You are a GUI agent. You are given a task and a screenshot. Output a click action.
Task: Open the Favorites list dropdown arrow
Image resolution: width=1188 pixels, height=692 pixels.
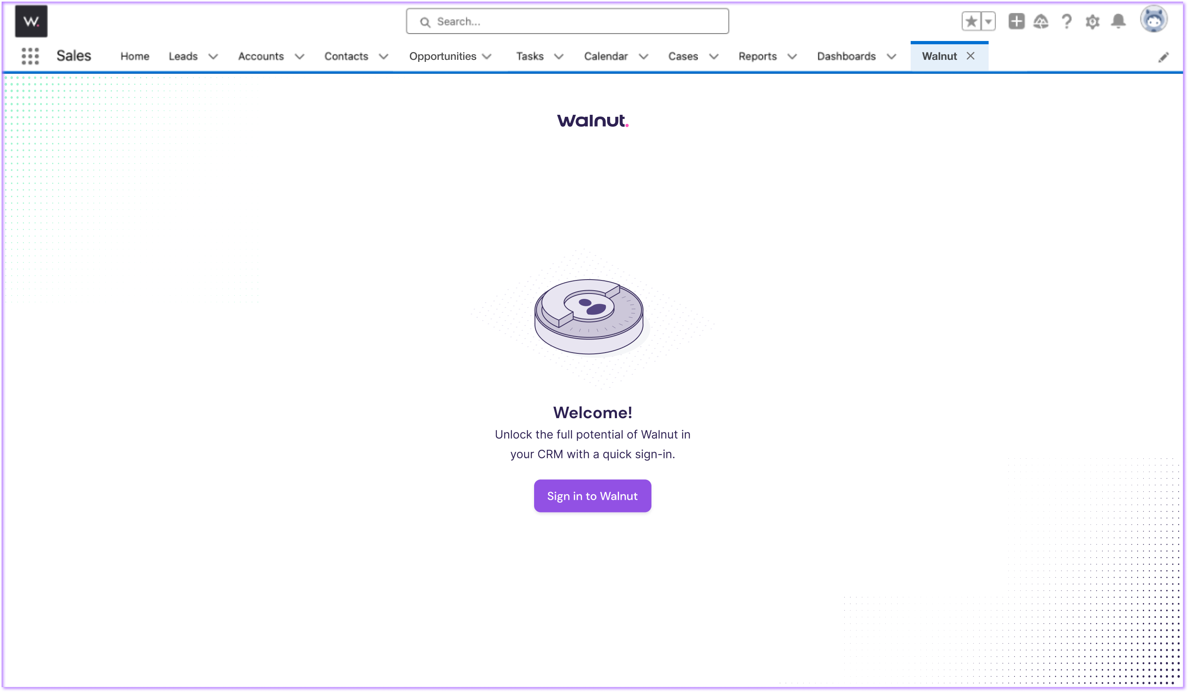point(988,21)
